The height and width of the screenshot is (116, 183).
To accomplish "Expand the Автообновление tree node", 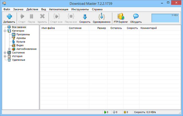I will click(9, 49).
